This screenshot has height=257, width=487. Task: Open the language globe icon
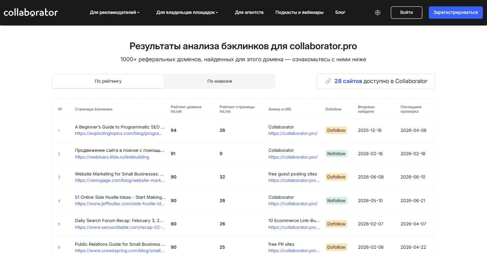(x=378, y=12)
